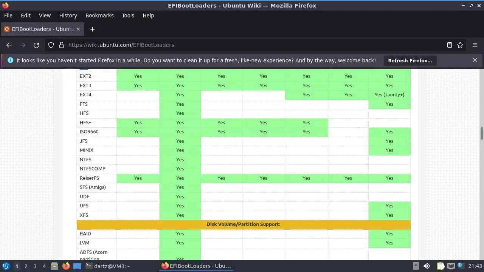Dismiss the refresh Firefox notification bar
Image resolution: width=484 pixels, height=272 pixels.
click(475, 60)
